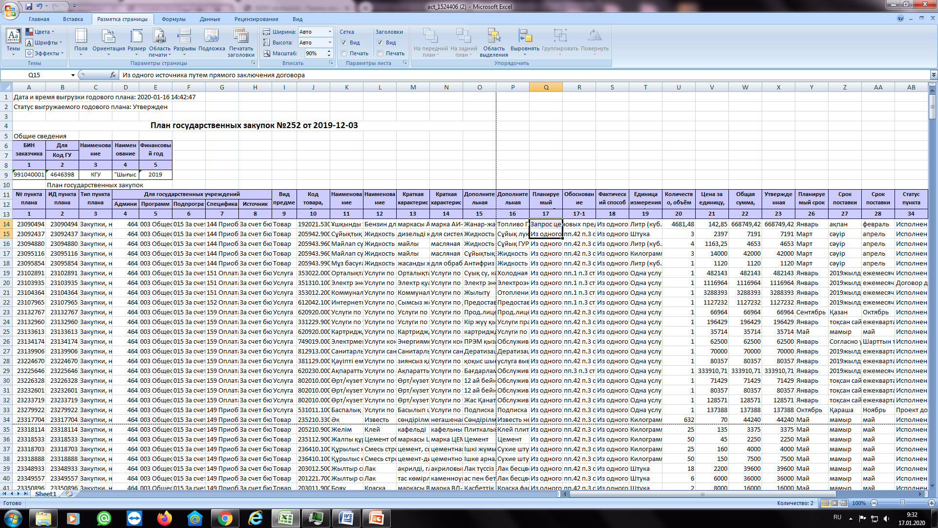This screenshot has height=528, width=938.
Task: Click Область выделения (Selection Pane)
Action: tap(494, 43)
